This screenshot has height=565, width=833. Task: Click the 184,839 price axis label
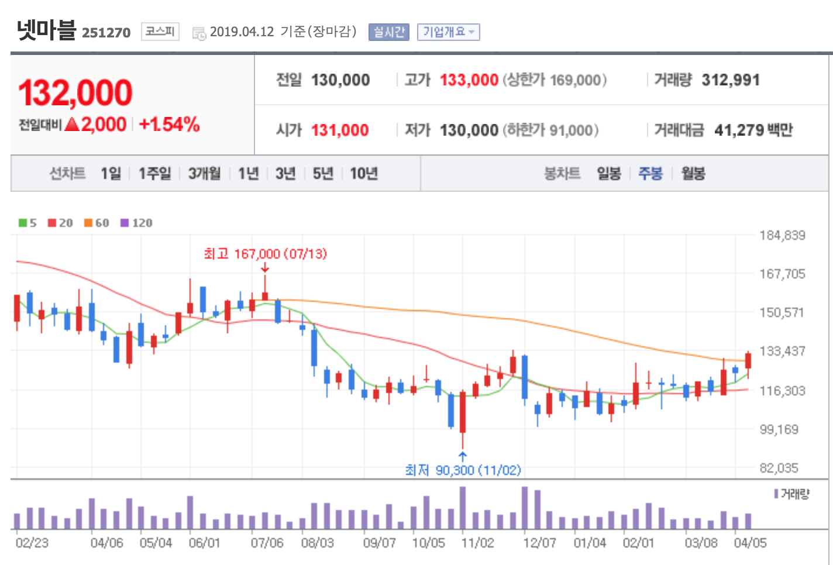pyautogui.click(x=782, y=235)
